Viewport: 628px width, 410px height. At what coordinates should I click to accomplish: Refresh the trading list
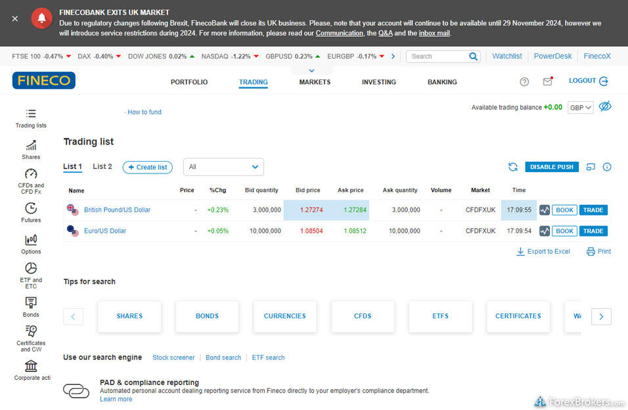tap(512, 167)
